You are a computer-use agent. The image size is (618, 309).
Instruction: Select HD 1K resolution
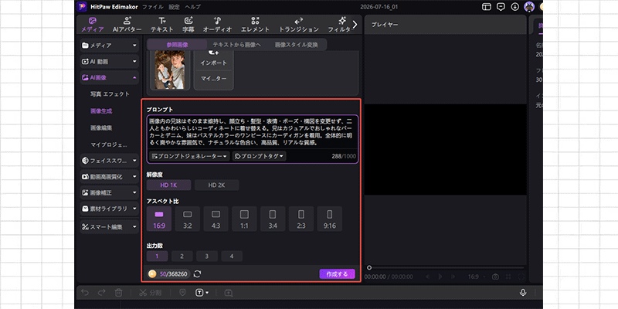point(168,185)
